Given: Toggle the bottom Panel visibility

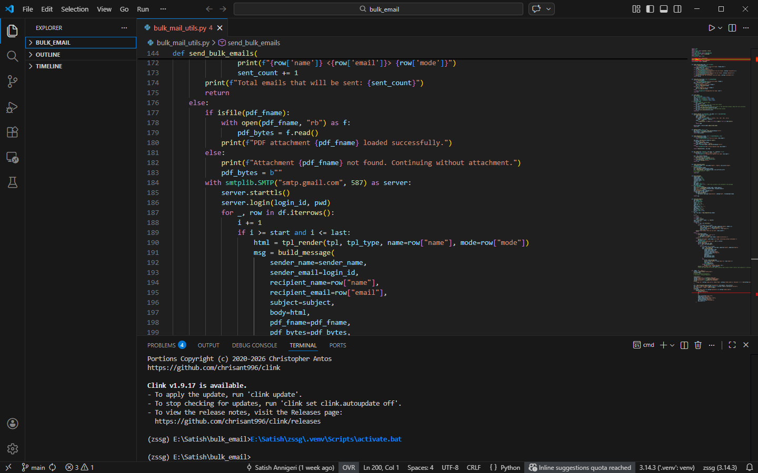Looking at the screenshot, I should pos(664,9).
